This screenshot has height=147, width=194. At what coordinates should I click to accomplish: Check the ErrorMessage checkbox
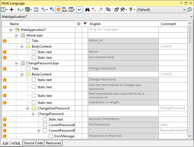click(51, 136)
